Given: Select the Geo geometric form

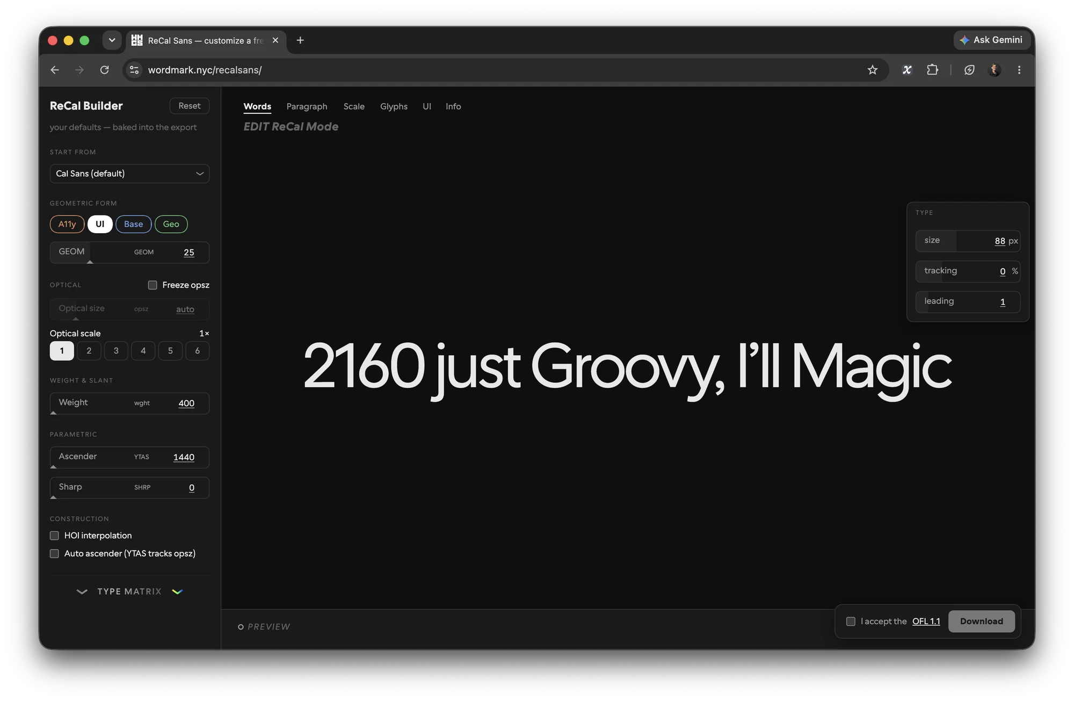Looking at the screenshot, I should (171, 224).
